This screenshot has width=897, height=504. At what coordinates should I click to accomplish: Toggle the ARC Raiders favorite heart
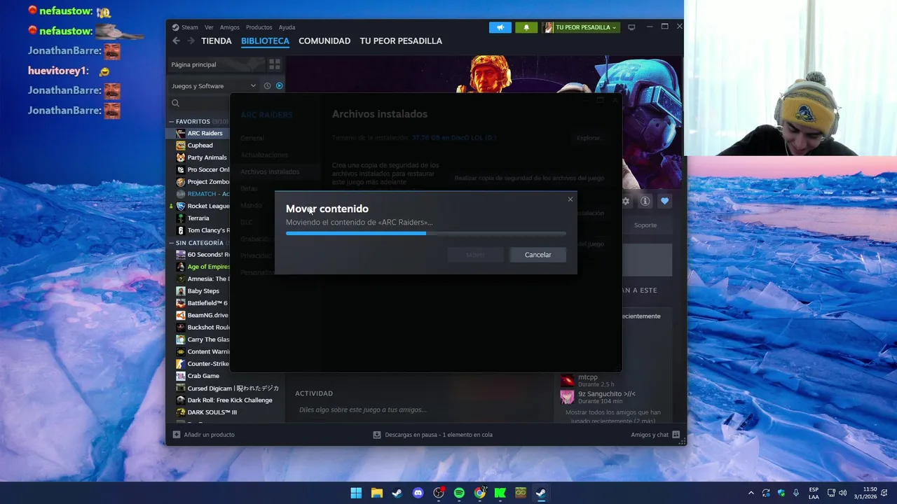click(664, 202)
